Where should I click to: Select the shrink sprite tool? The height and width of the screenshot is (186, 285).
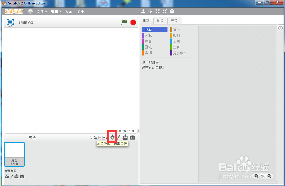(x=165, y=11)
